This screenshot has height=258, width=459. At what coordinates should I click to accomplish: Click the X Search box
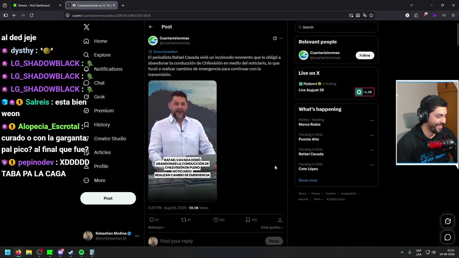coord(336,27)
